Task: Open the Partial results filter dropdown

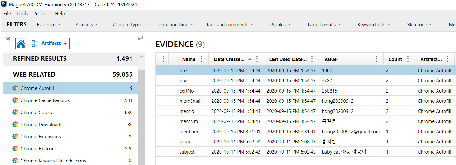Action: point(324,24)
